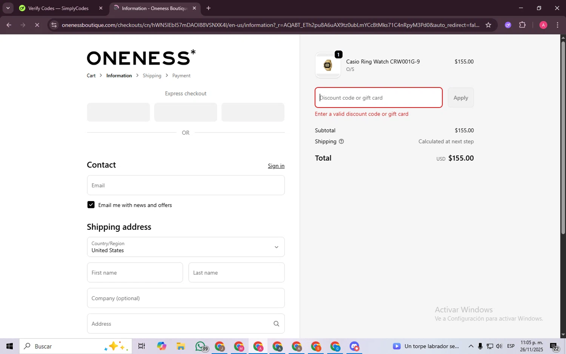566x354 pixels.
Task: Open a new browser tab
Action: (208, 8)
